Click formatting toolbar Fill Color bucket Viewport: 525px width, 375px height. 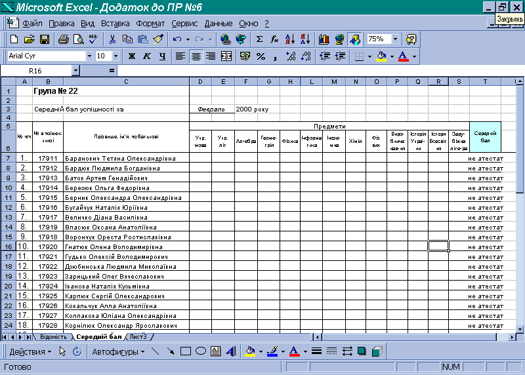click(381, 56)
